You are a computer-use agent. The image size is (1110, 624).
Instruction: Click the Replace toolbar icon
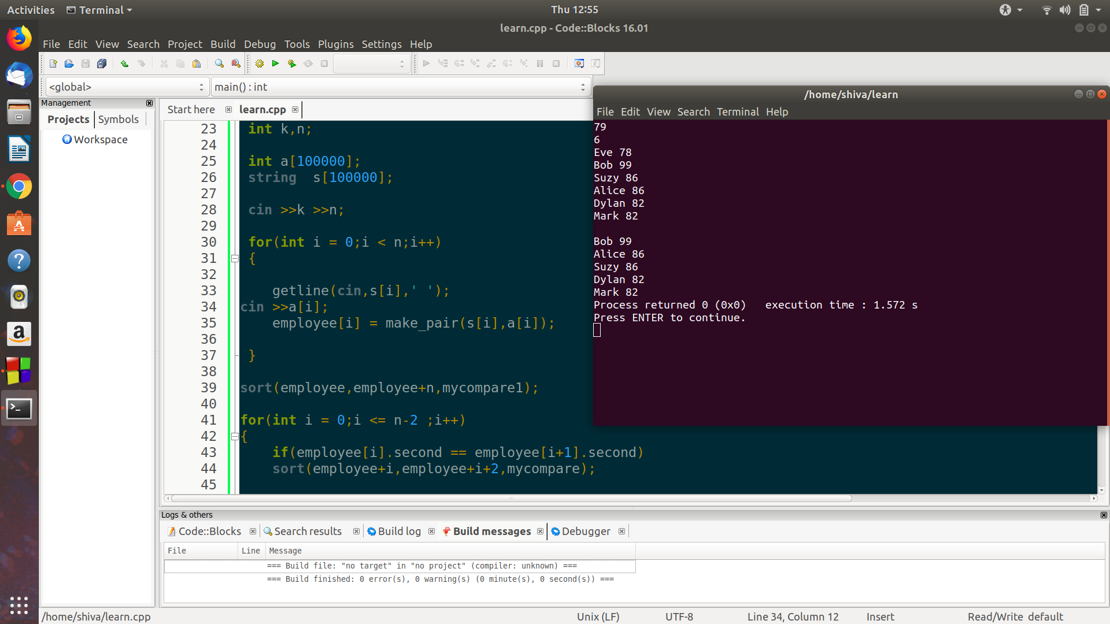(236, 64)
